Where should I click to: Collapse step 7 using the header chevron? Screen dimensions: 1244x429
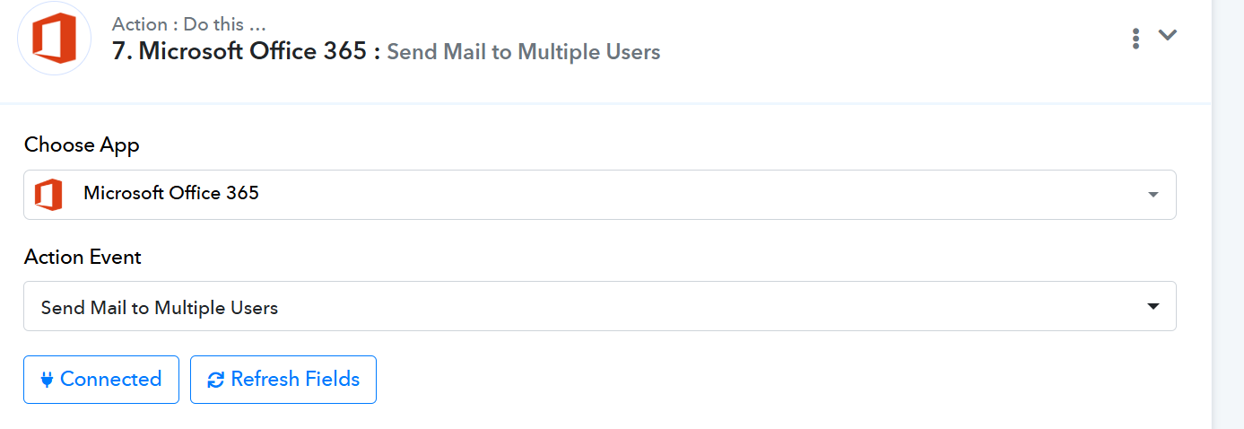1167,35
